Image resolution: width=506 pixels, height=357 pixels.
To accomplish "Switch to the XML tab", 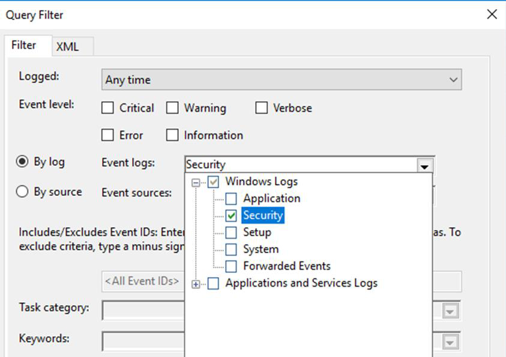I will point(69,46).
